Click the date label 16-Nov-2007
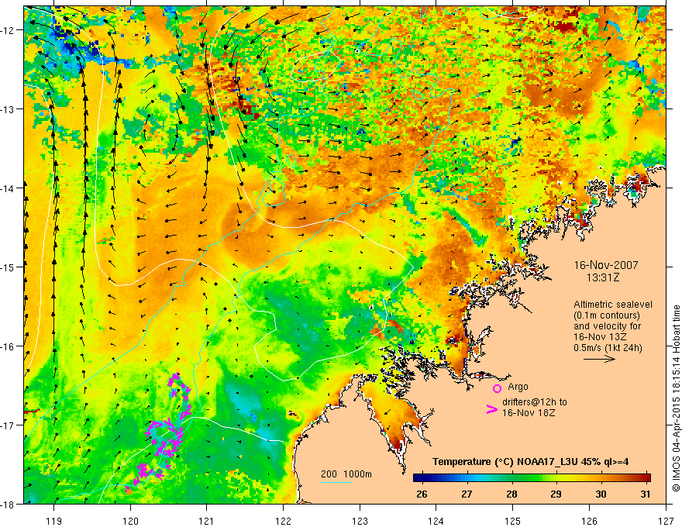The height and width of the screenshot is (527, 682). pyautogui.click(x=606, y=265)
